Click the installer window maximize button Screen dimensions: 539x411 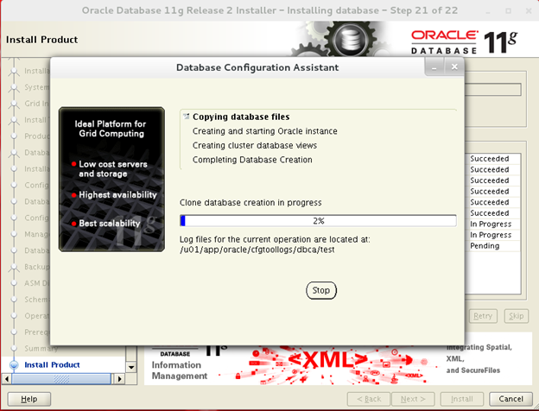tap(509, 11)
